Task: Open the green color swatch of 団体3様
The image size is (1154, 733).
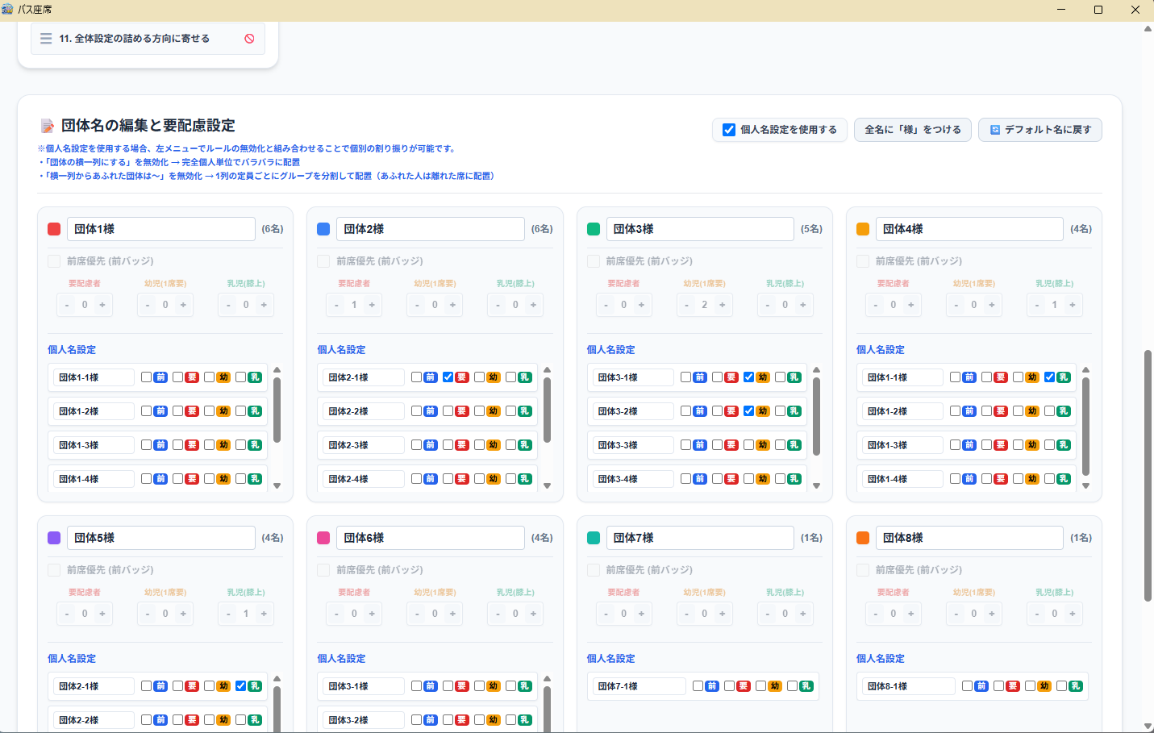Action: [594, 229]
